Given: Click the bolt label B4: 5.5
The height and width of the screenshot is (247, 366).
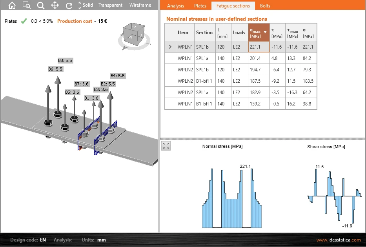Looking at the screenshot, I should pos(118,76).
